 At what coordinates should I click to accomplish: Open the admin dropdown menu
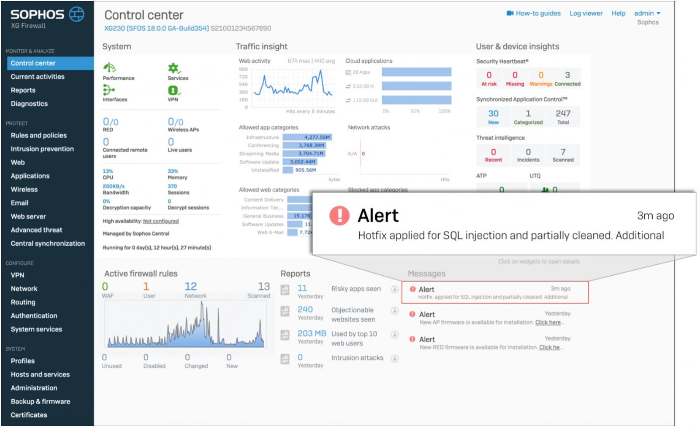coord(647,13)
